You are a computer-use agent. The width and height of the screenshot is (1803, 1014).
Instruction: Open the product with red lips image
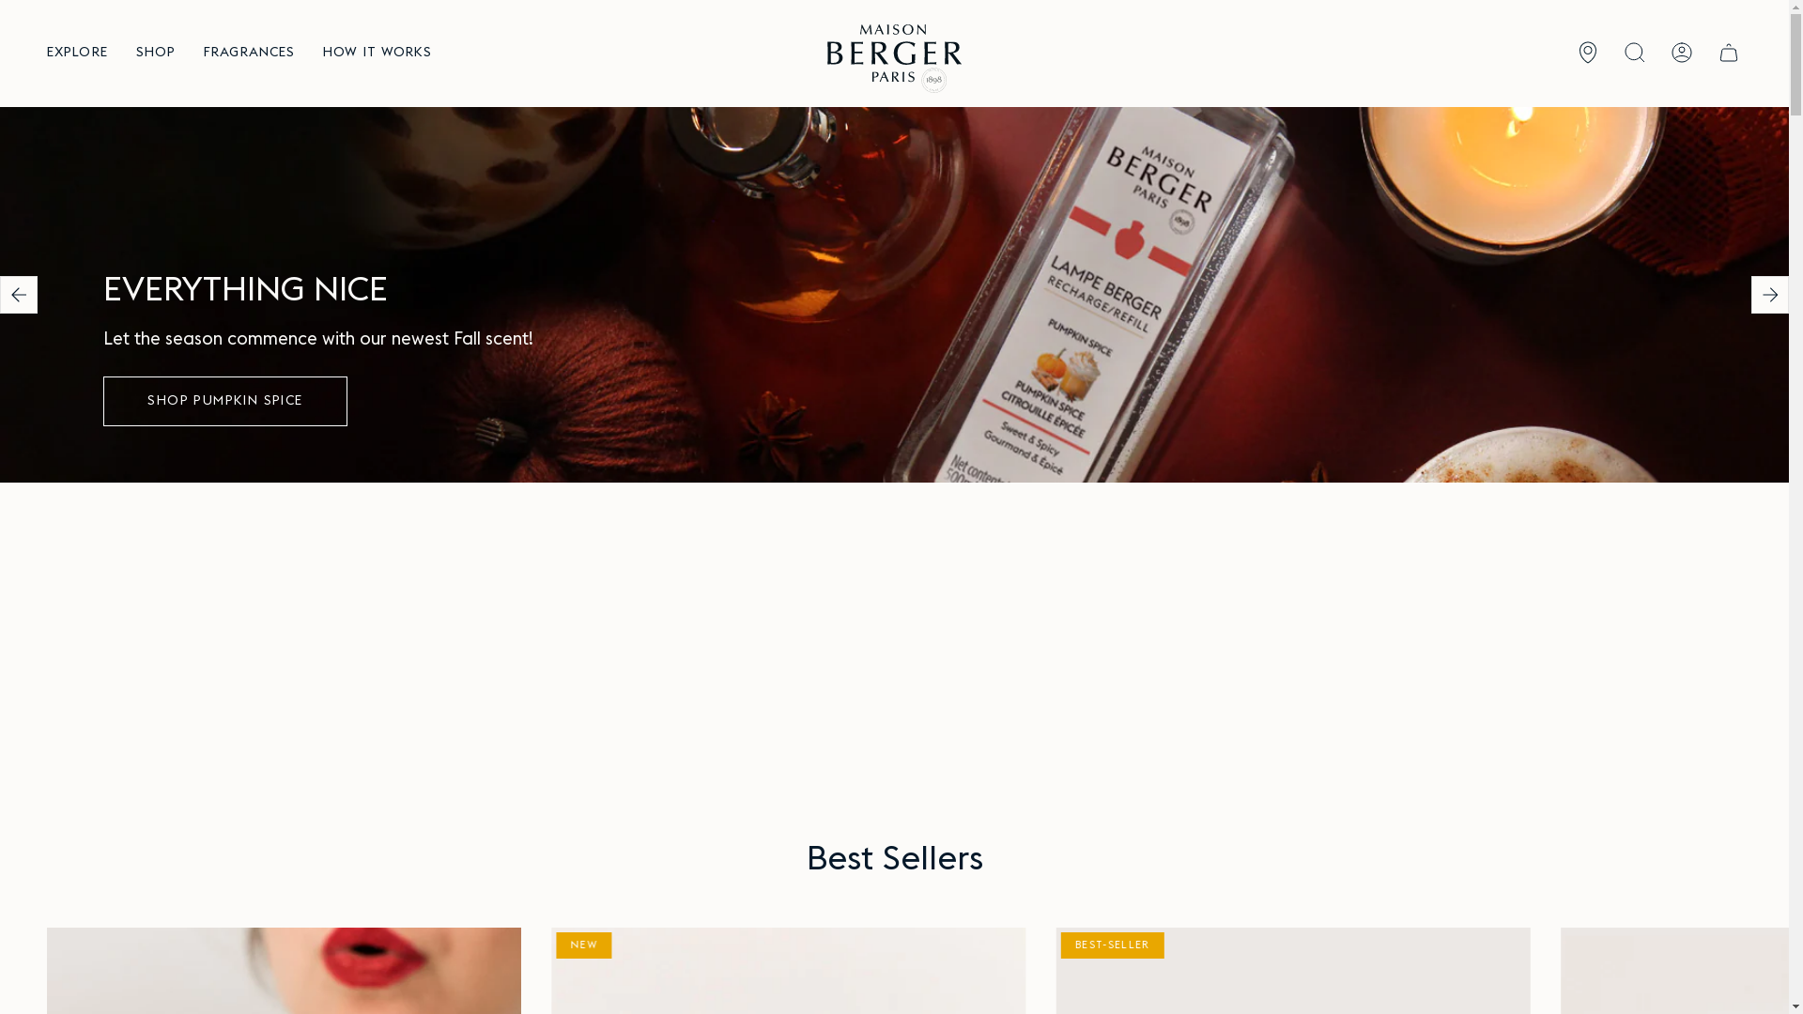click(284, 971)
